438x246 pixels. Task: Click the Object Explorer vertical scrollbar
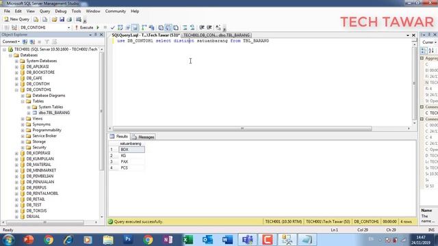[x=101, y=111]
